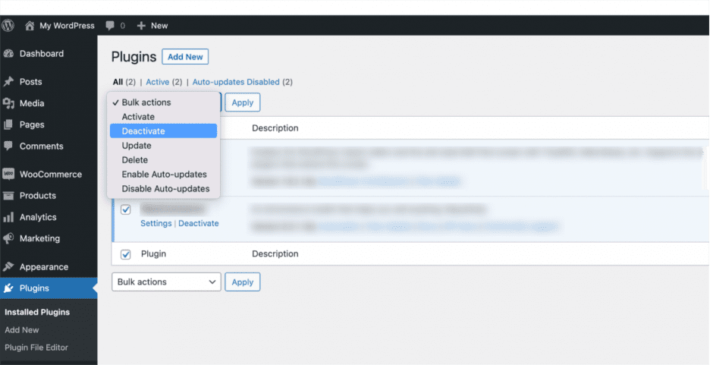Click the Add New button beside Plugins
710x365 pixels.
pyautogui.click(x=185, y=57)
